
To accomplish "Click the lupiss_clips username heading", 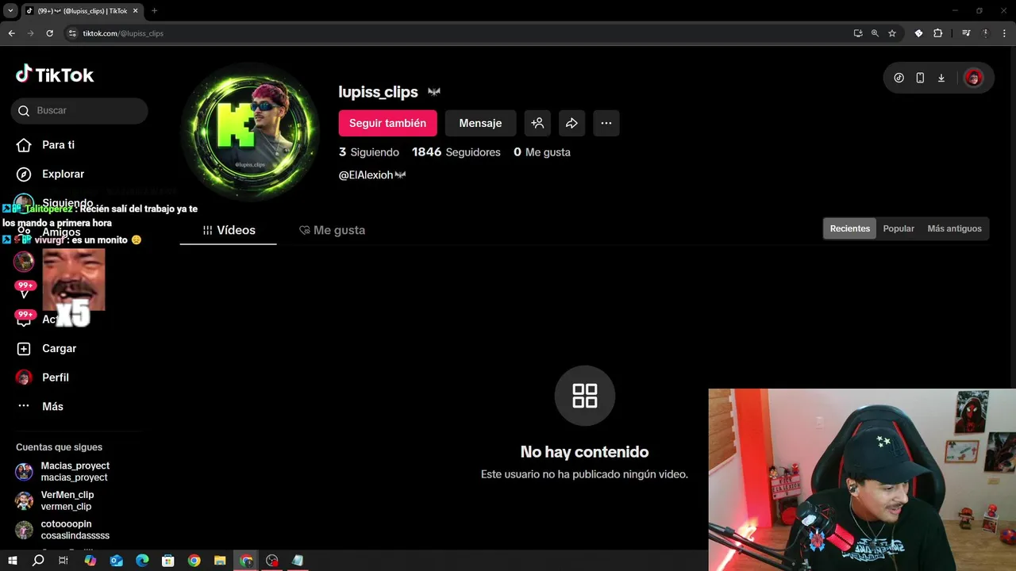I will pyautogui.click(x=378, y=92).
